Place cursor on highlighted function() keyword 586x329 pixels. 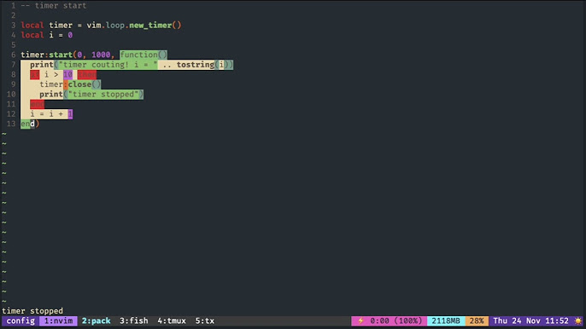144,55
